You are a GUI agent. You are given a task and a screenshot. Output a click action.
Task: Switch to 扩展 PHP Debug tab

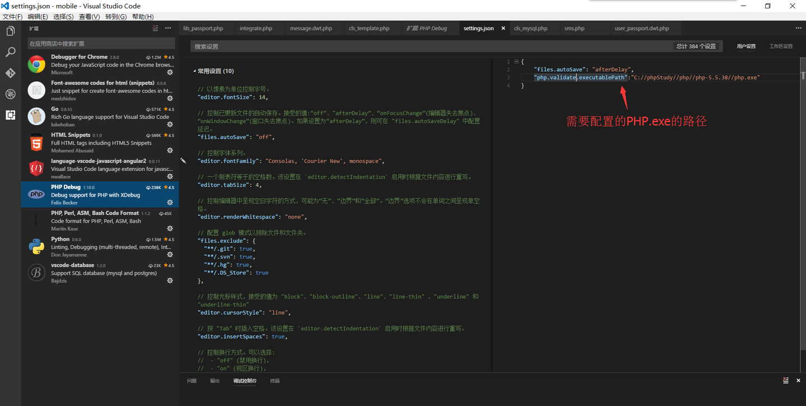(x=427, y=28)
